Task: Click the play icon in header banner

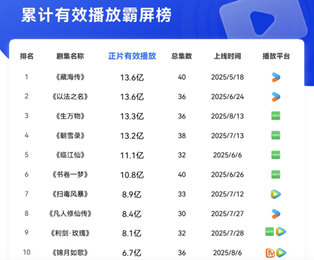Action: pyautogui.click(x=262, y=22)
